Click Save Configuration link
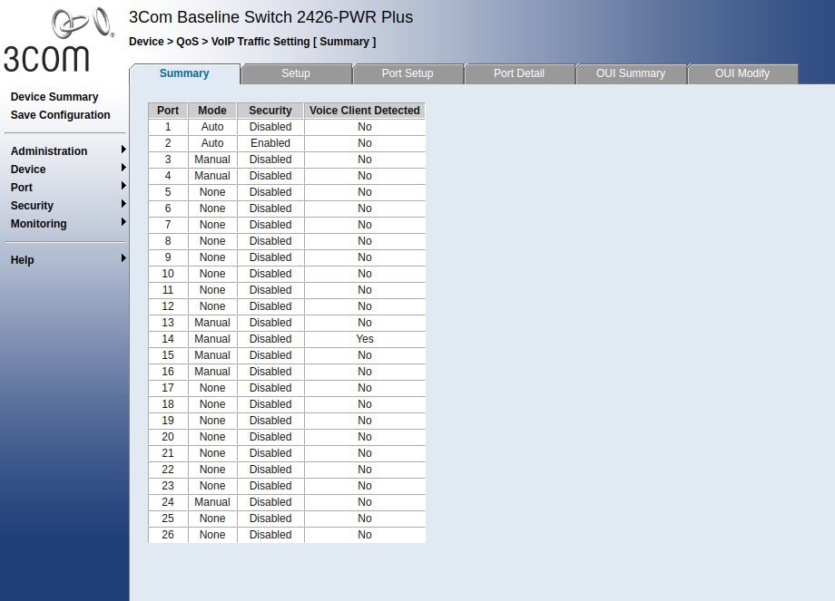 (60, 115)
